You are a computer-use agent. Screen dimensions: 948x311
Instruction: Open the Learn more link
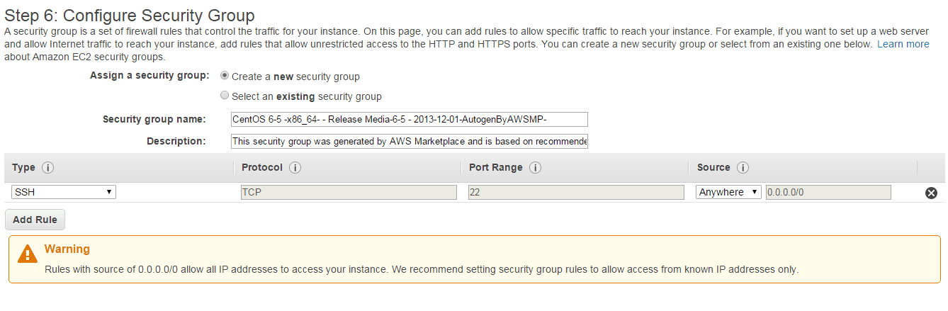903,44
